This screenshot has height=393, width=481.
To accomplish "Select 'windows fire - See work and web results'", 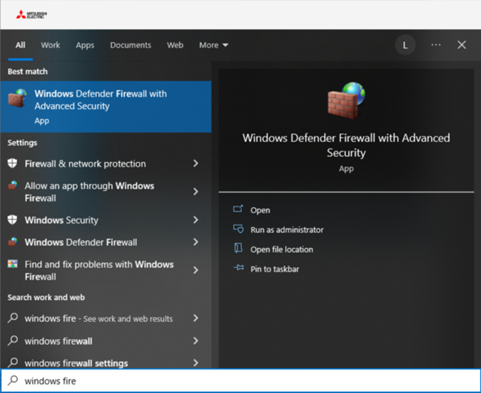I will point(106,318).
